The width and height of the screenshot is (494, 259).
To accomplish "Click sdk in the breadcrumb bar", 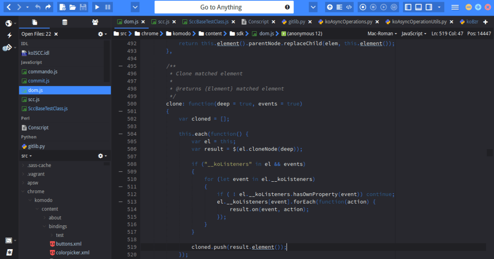I will [237, 34].
